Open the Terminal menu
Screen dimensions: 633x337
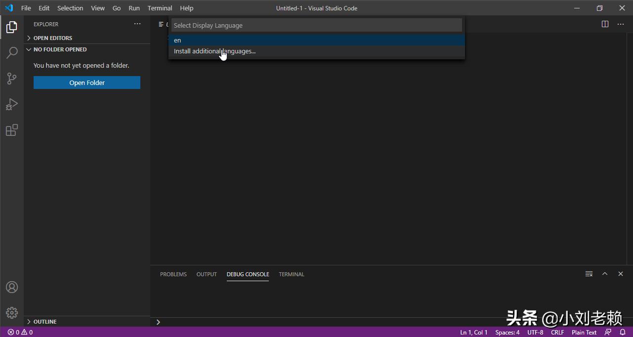point(159,8)
